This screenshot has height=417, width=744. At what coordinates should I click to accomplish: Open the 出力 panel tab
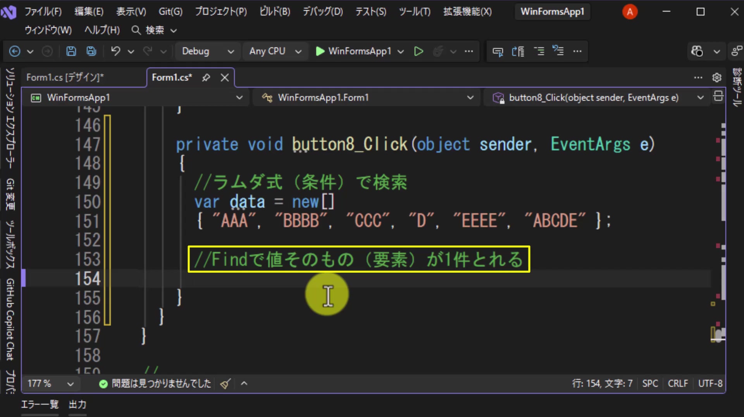coord(77,405)
